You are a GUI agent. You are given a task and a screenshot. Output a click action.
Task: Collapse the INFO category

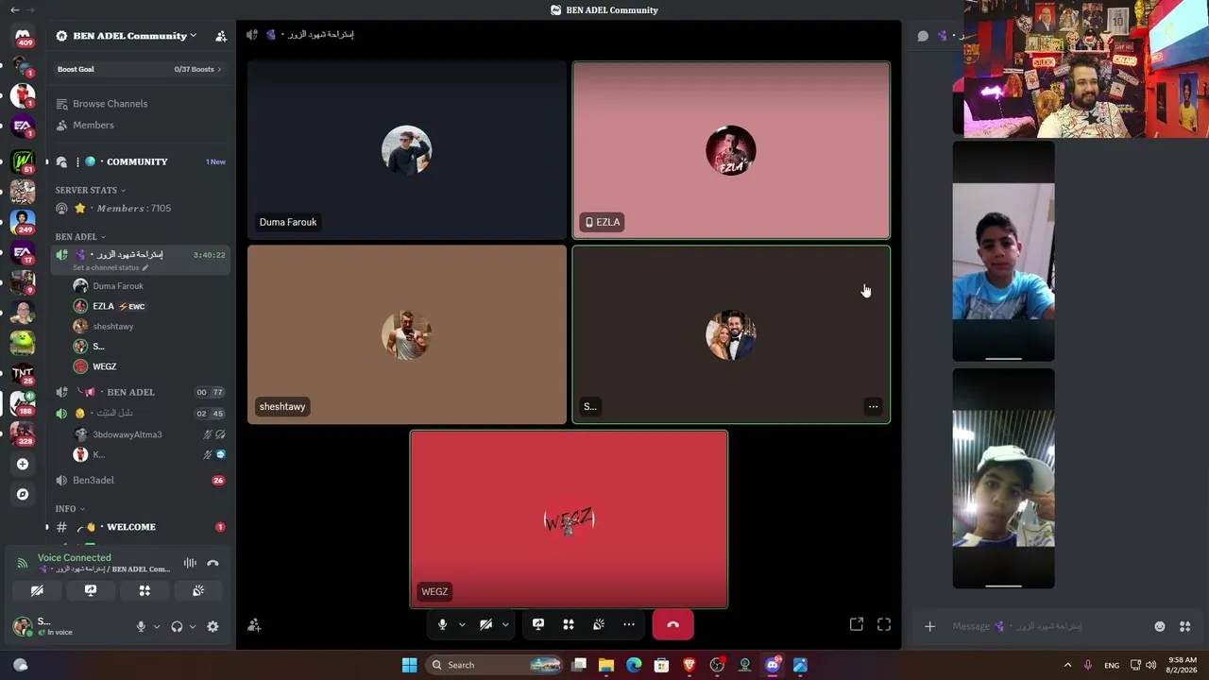[x=70, y=509]
